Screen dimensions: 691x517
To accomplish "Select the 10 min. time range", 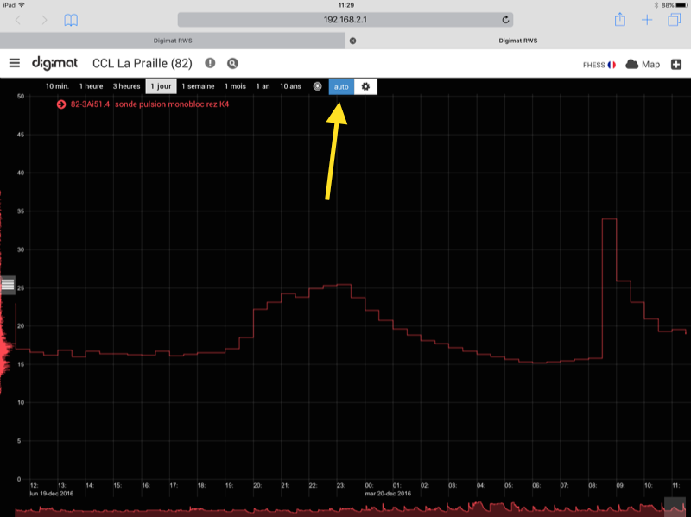I will (x=57, y=86).
